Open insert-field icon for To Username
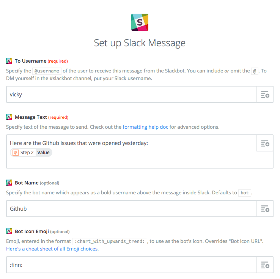Screen dimensions: 280x279 (265, 95)
